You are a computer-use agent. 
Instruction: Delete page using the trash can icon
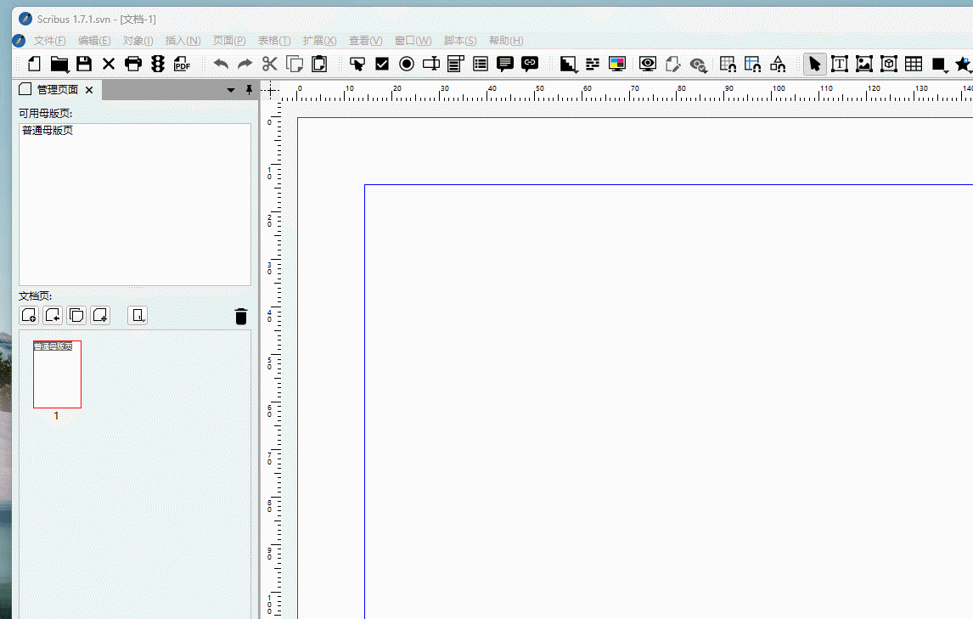(x=241, y=317)
